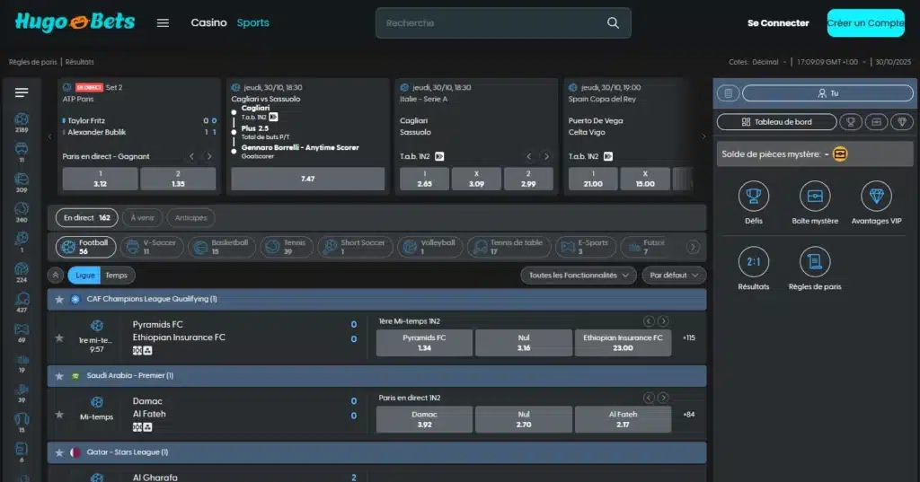The height and width of the screenshot is (482, 920).
Task: Select the Football 56 sport filter
Action: [x=86, y=247]
